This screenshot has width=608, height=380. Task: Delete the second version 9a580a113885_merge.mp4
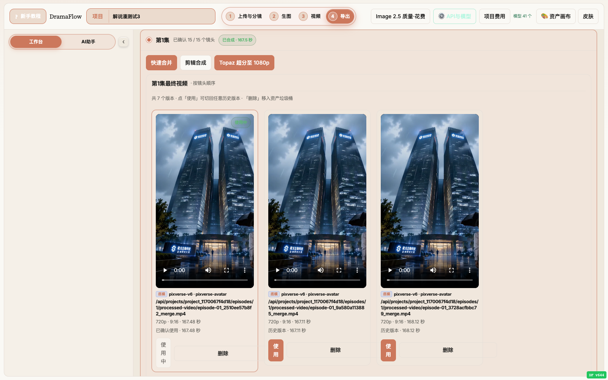(335, 350)
